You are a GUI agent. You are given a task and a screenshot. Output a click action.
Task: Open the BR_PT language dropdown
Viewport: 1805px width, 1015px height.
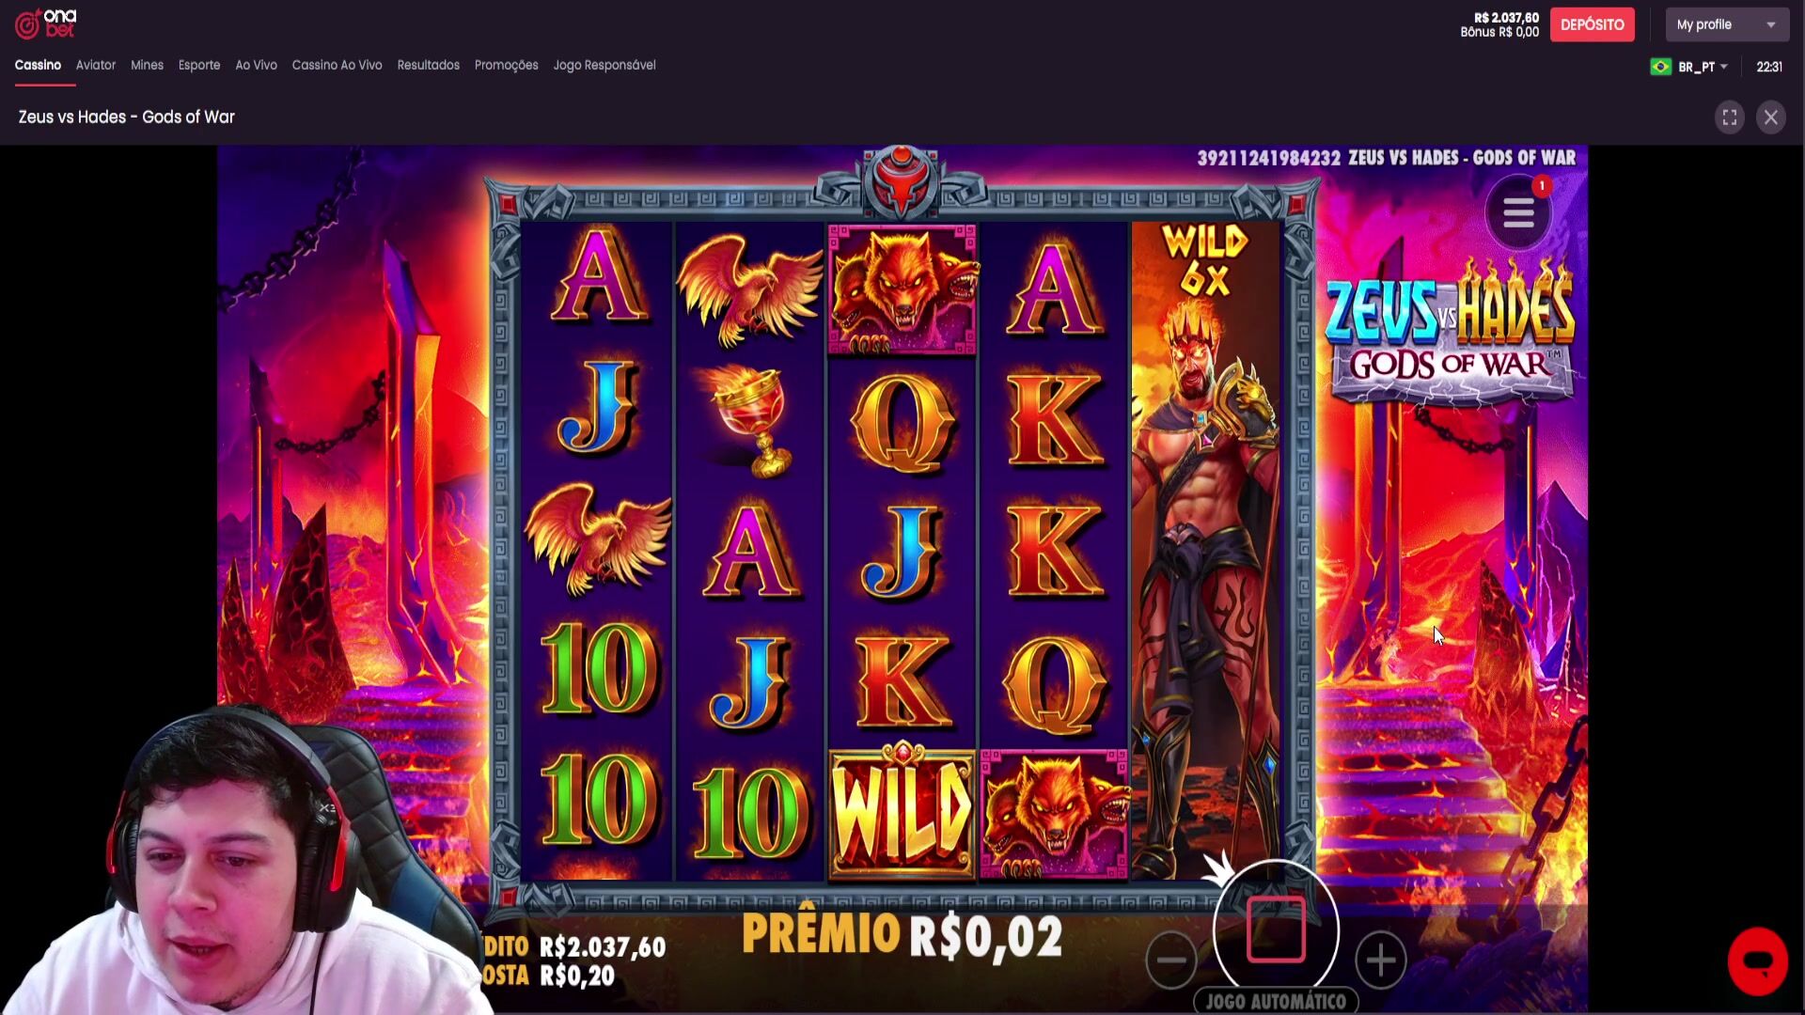click(1703, 67)
